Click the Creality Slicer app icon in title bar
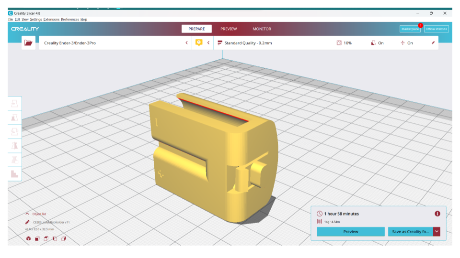 tap(11, 13)
